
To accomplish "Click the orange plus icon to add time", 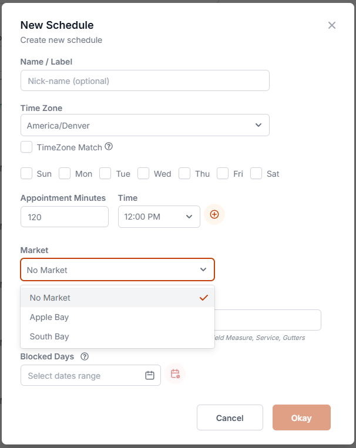I will 214,215.
